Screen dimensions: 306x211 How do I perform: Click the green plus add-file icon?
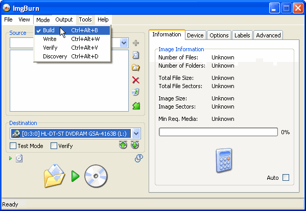pos(136,43)
